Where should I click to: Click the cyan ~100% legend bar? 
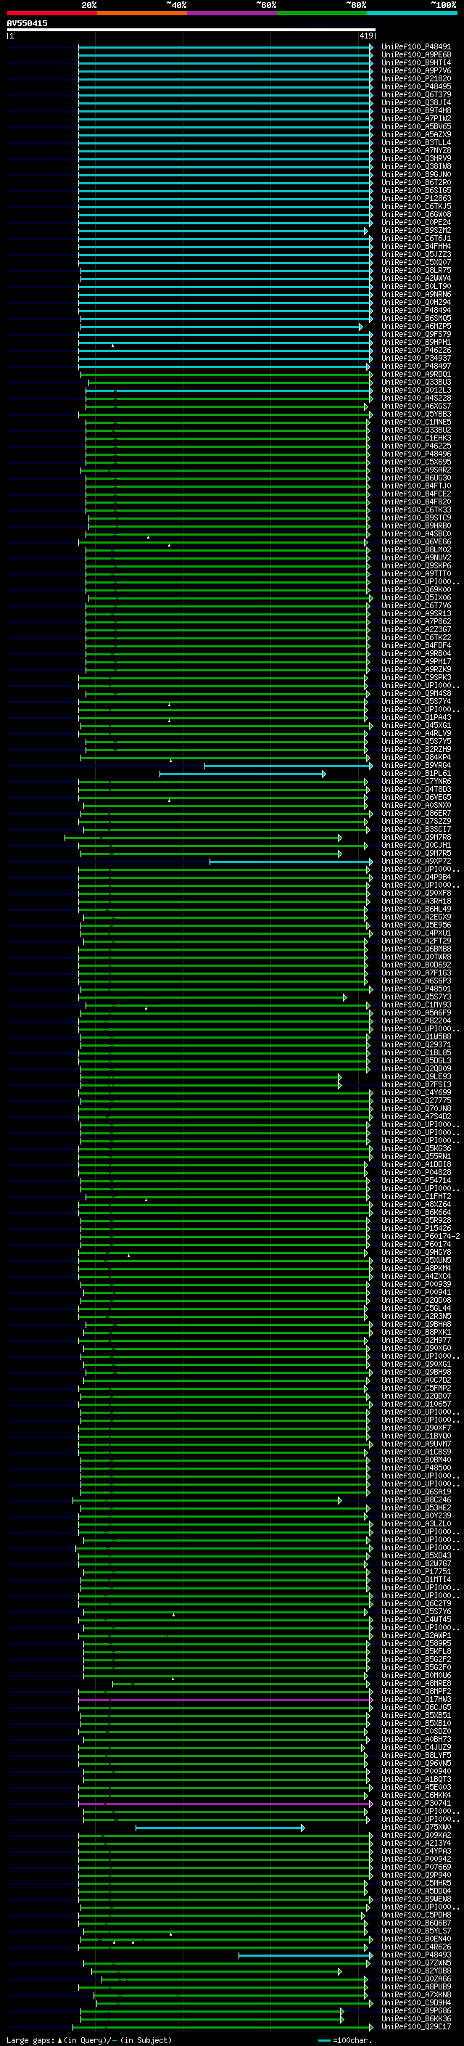(x=412, y=13)
